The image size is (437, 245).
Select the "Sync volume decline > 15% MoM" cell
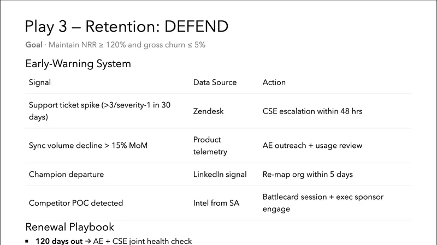tap(88, 146)
